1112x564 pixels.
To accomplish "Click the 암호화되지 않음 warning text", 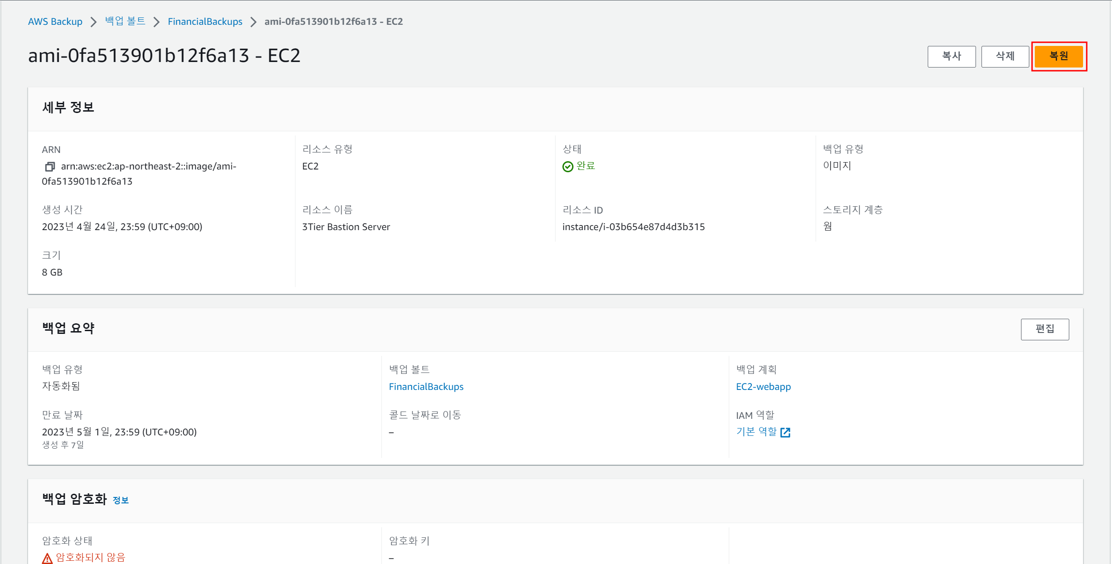I will (x=91, y=557).
